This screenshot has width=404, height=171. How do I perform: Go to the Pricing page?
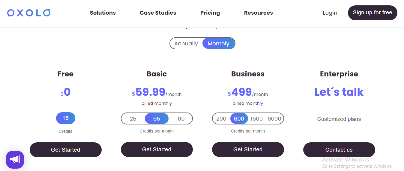(x=210, y=13)
